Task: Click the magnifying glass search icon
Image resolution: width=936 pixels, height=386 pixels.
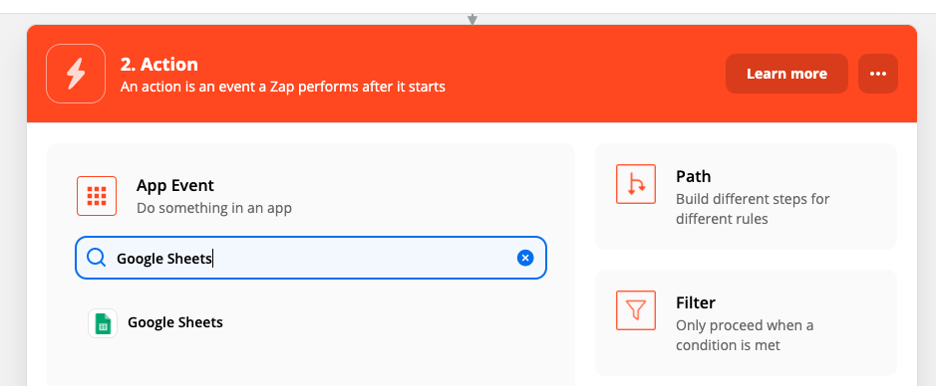Action: (96, 258)
